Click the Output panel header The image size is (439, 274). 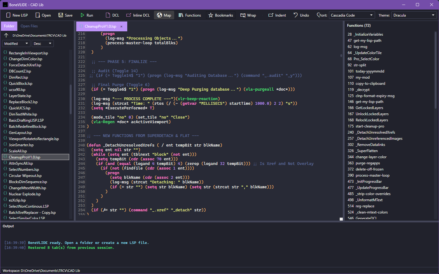8,226
